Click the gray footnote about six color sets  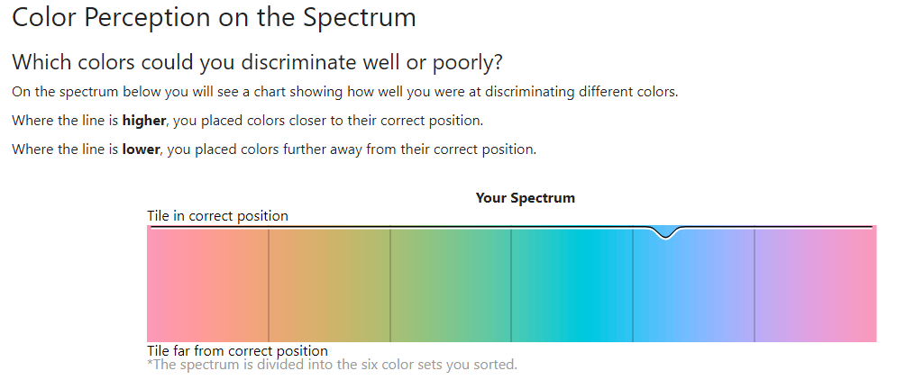(x=332, y=365)
